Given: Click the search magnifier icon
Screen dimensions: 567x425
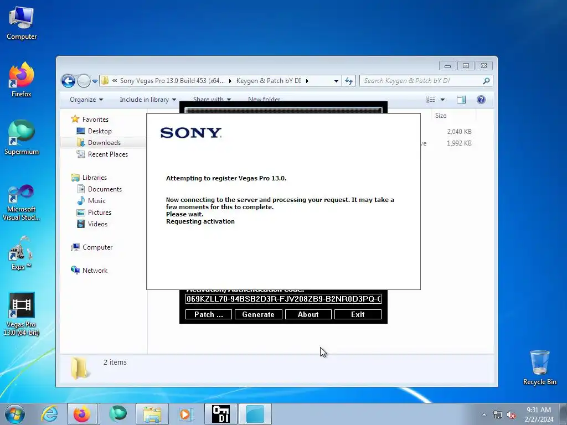Looking at the screenshot, I should [x=486, y=81].
